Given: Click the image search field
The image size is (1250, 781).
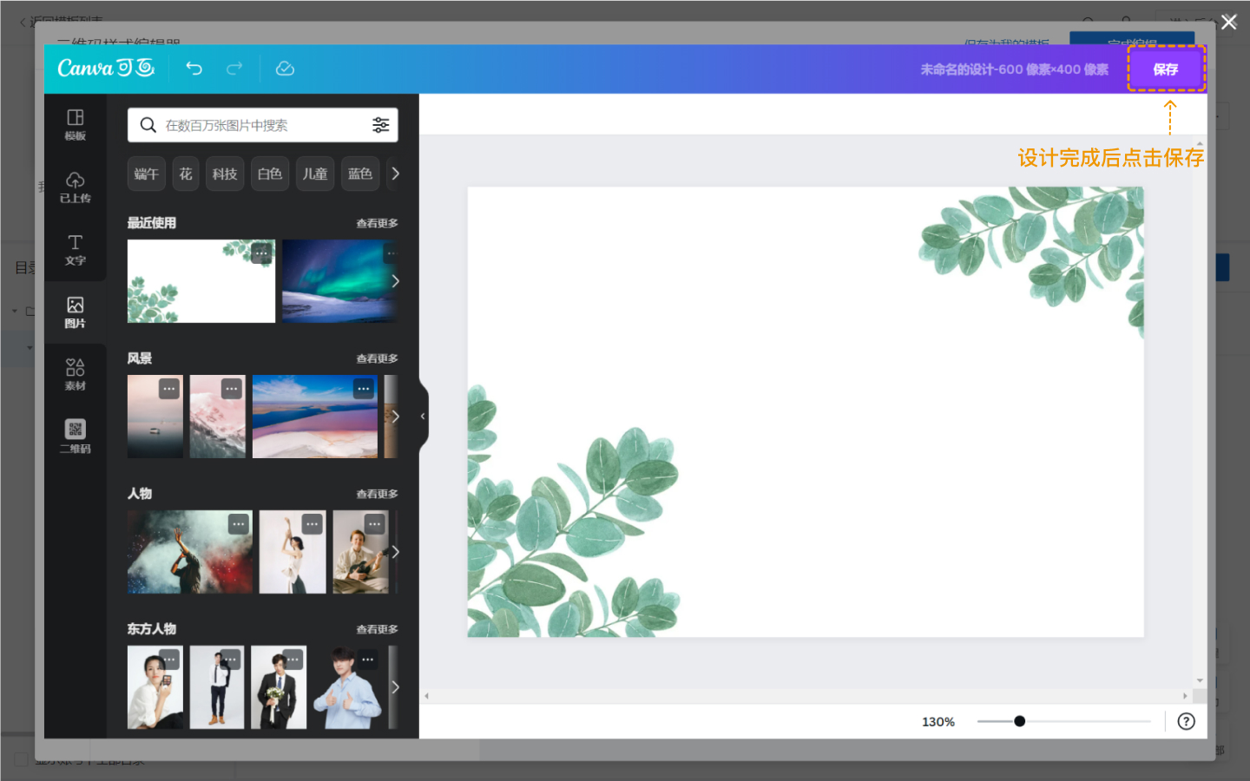Looking at the screenshot, I should pyautogui.click(x=263, y=125).
